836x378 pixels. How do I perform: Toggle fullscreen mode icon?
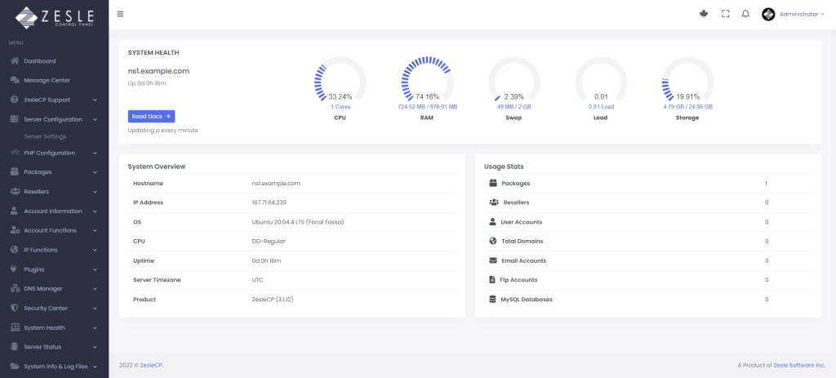tap(725, 14)
